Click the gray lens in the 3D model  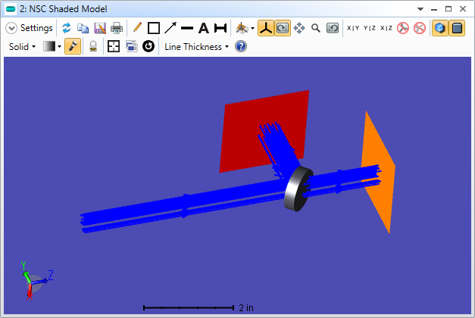tap(298, 189)
